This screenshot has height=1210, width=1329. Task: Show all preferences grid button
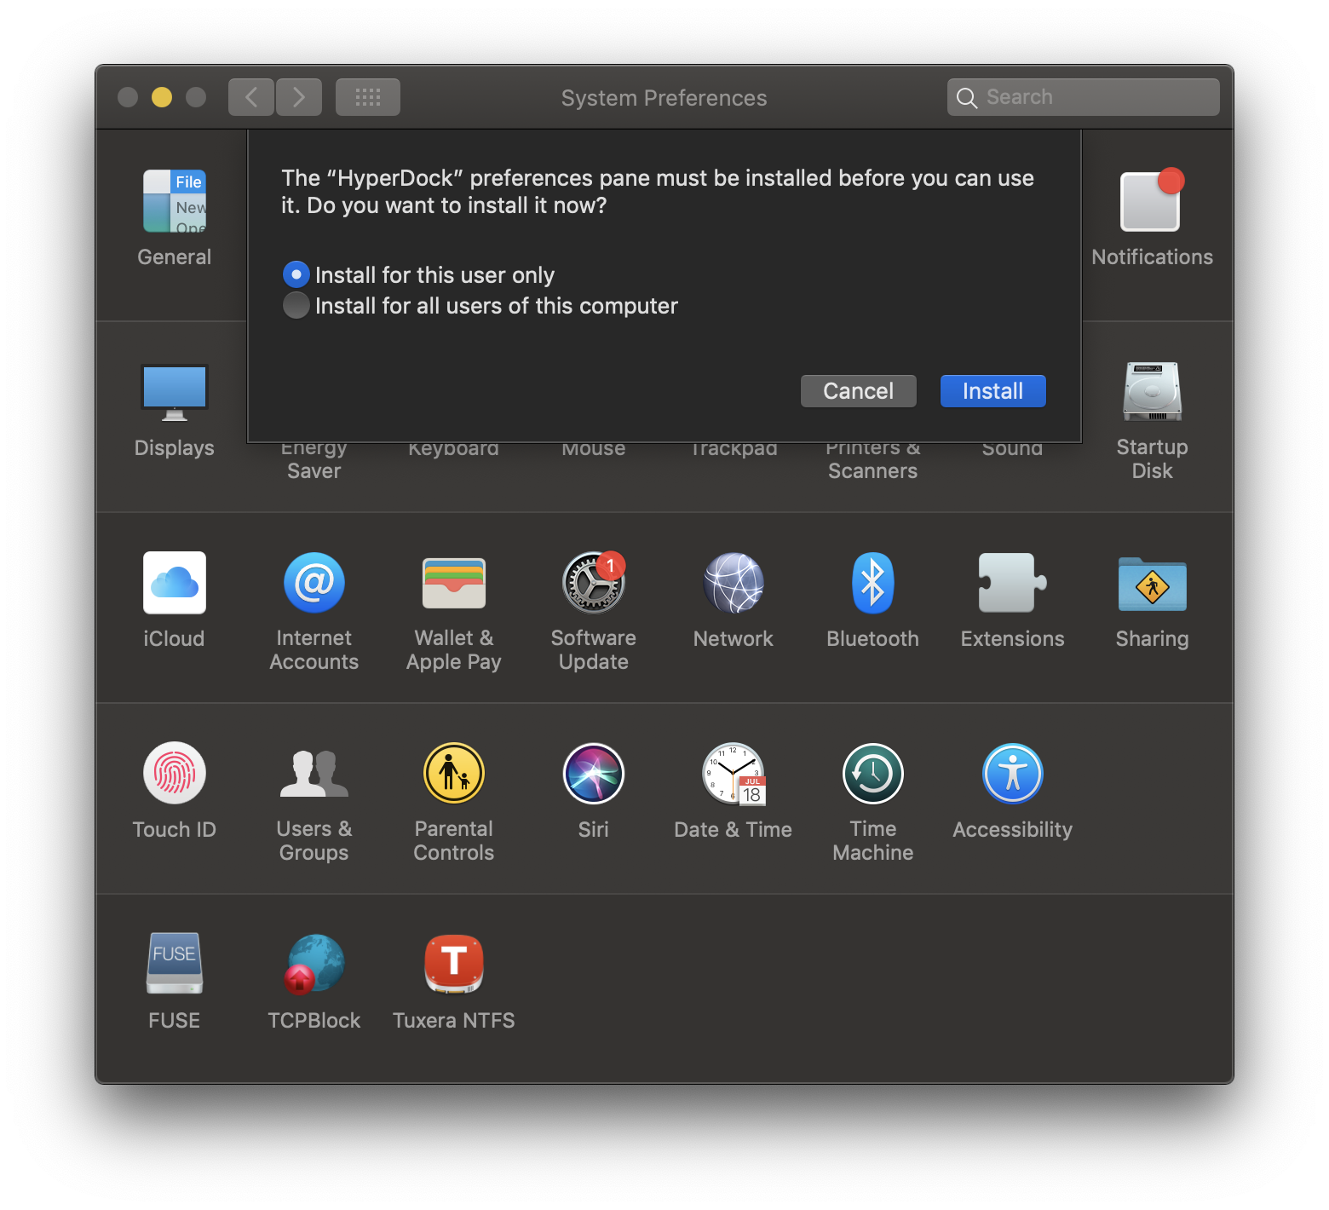368,97
